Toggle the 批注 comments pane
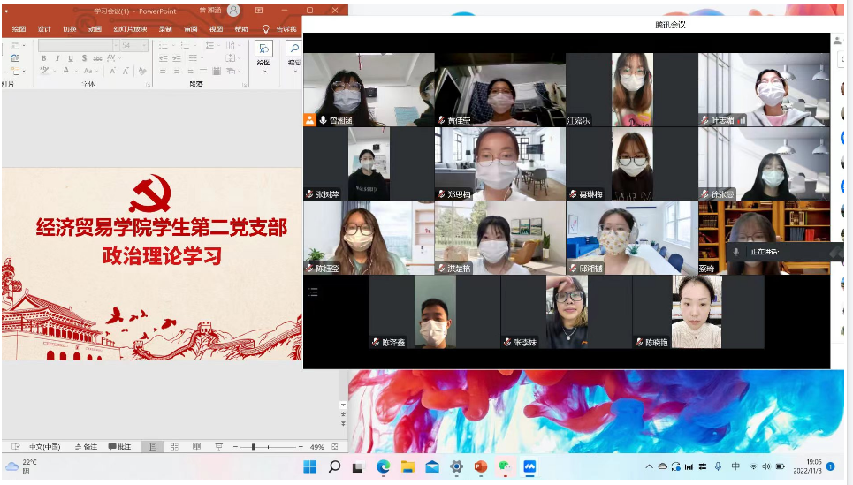The height and width of the screenshot is (485, 853). click(x=119, y=447)
